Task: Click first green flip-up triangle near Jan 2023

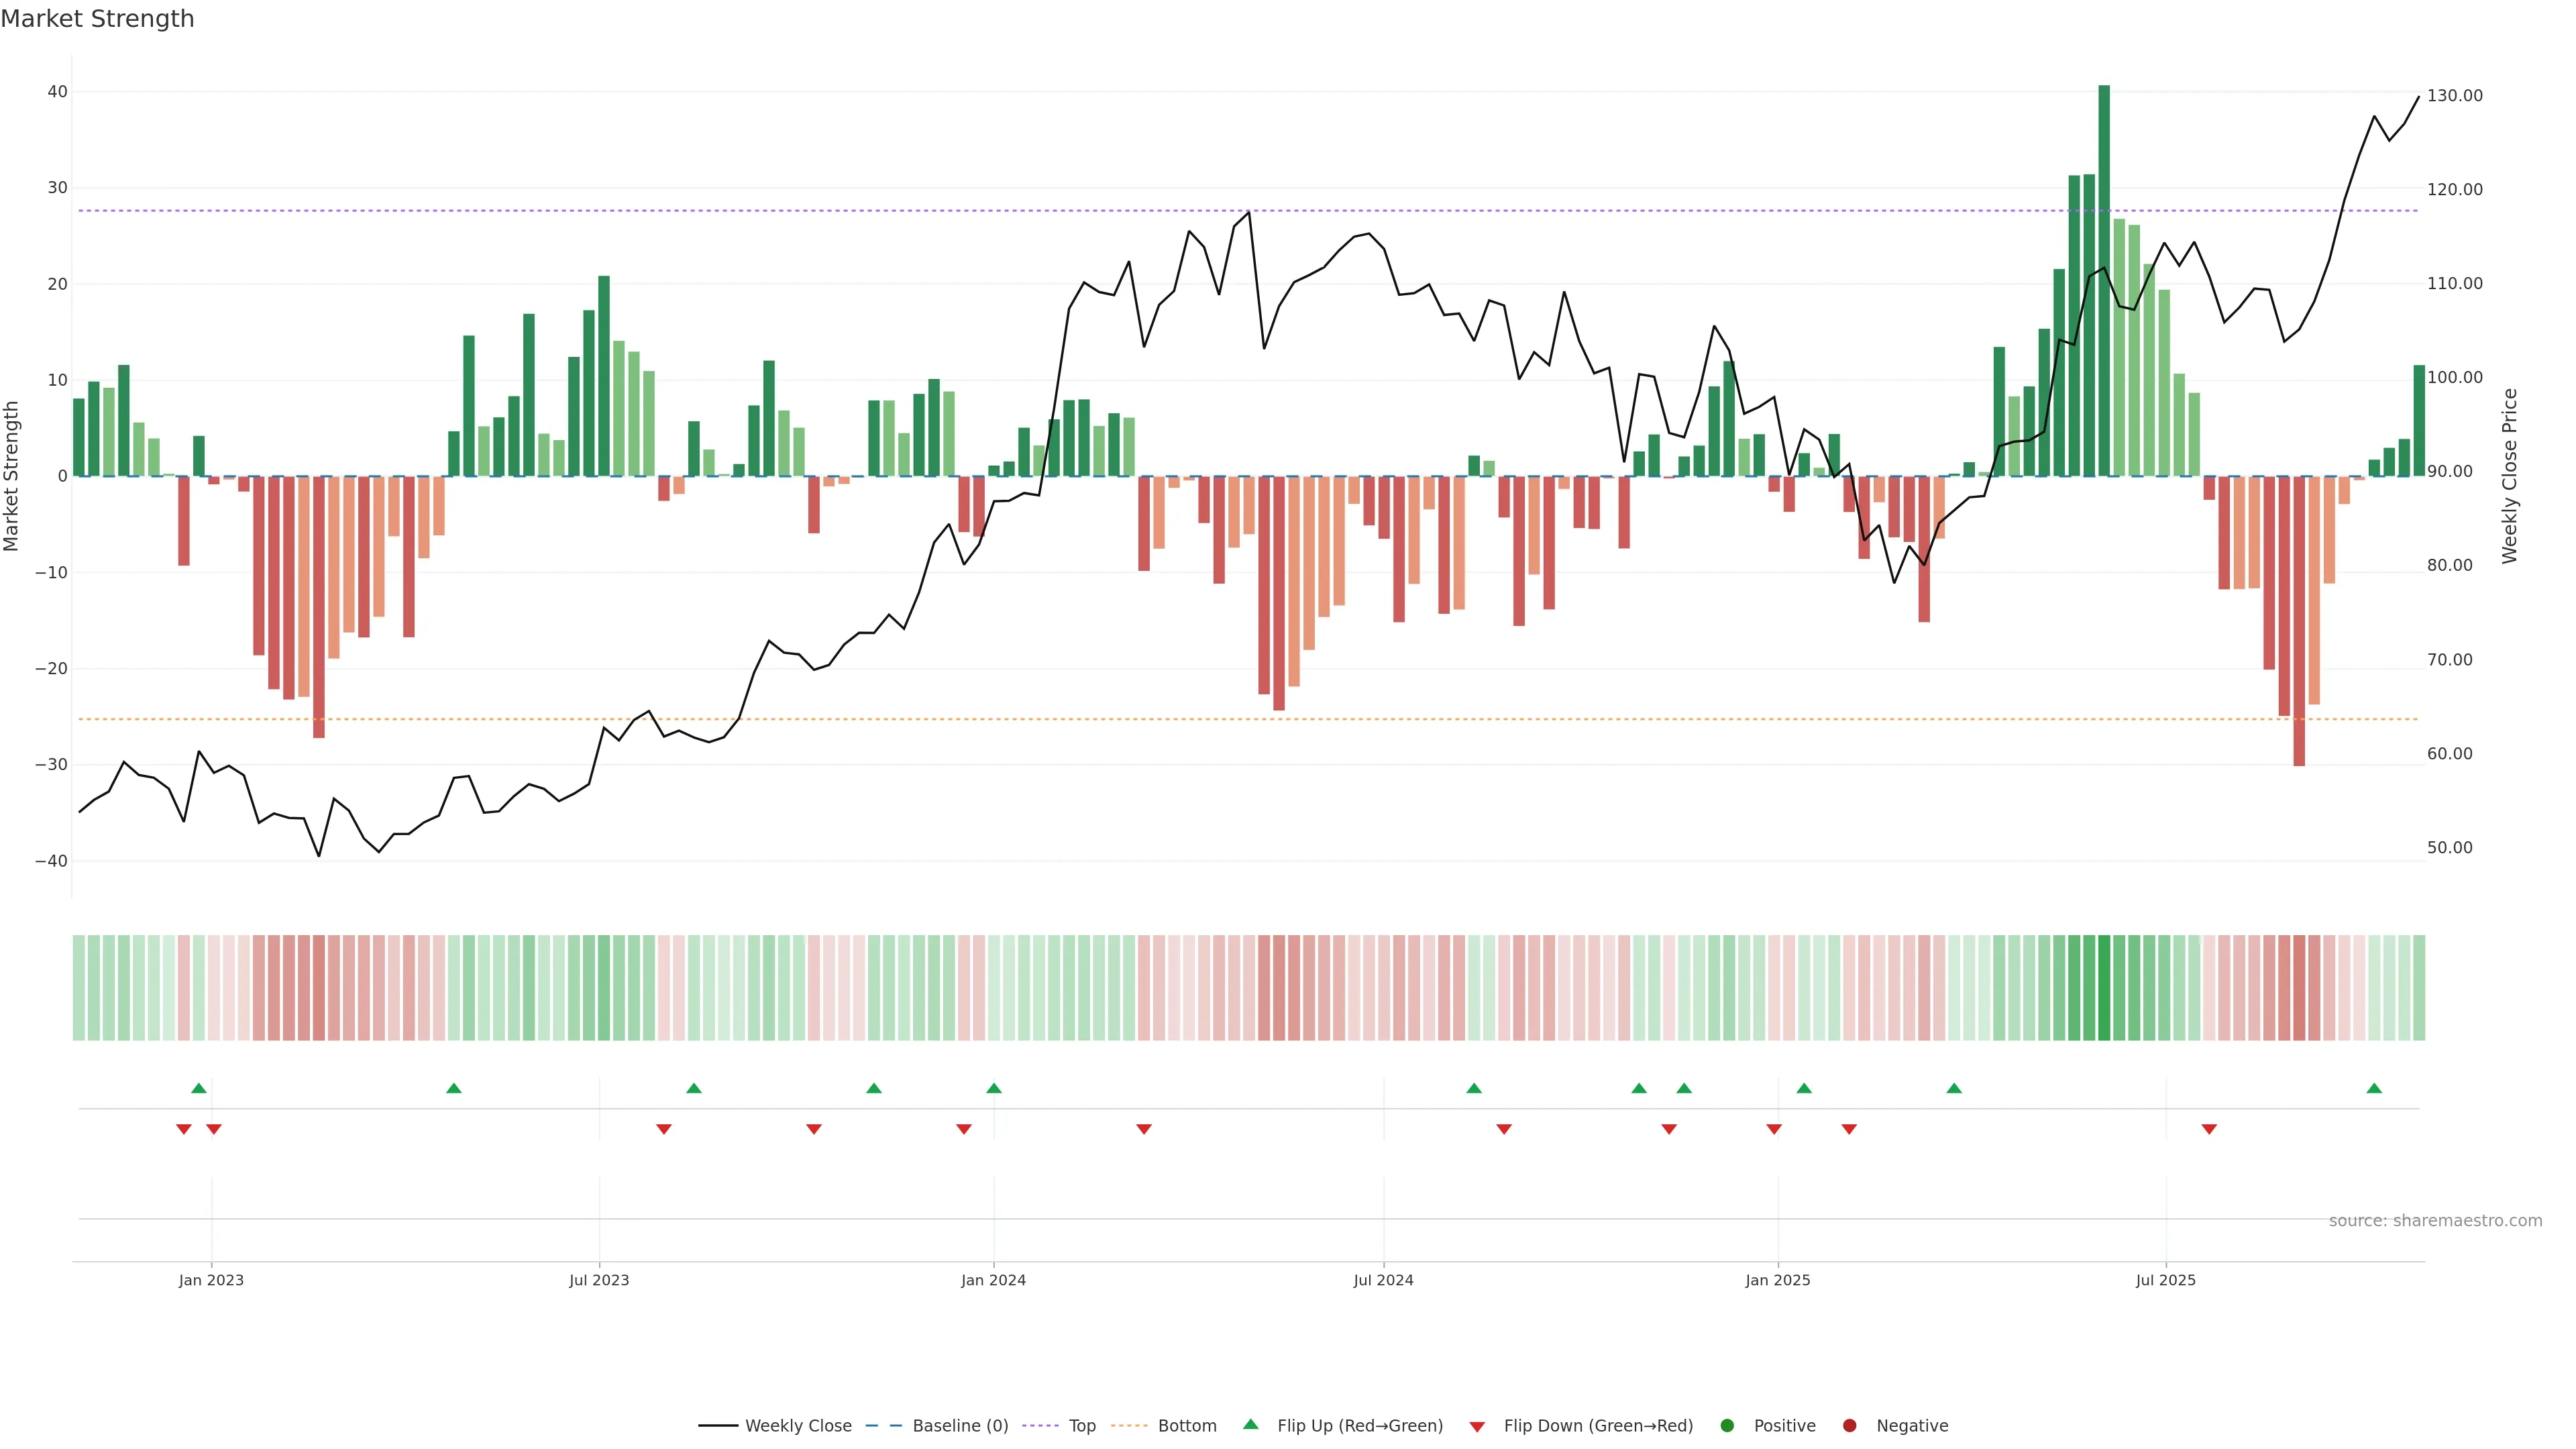Action: point(198,1089)
